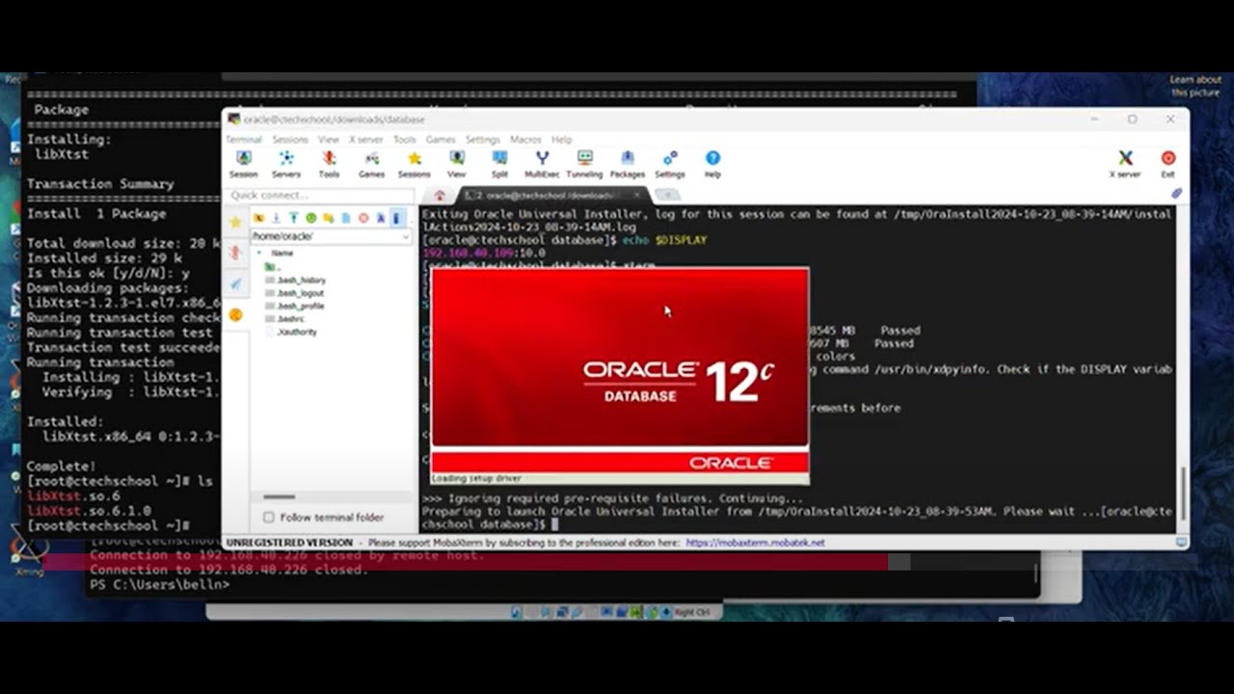Click the Servers toolbar icon
The image size is (1234, 694).
click(x=285, y=164)
